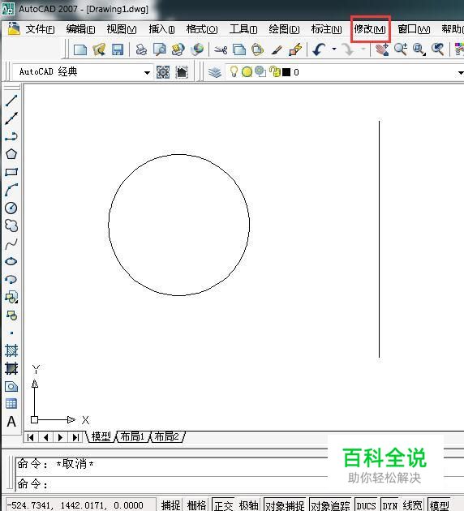Viewport: 464px width, 511px height.
Task: Select the Ellipse tool
Action: [x=11, y=261]
